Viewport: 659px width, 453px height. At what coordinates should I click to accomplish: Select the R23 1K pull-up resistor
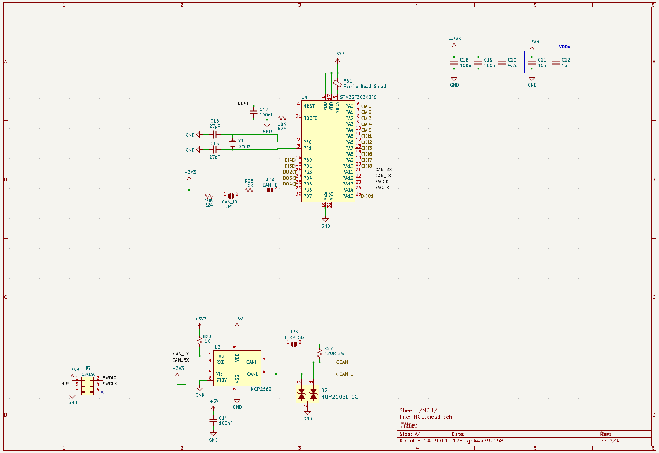click(200, 341)
